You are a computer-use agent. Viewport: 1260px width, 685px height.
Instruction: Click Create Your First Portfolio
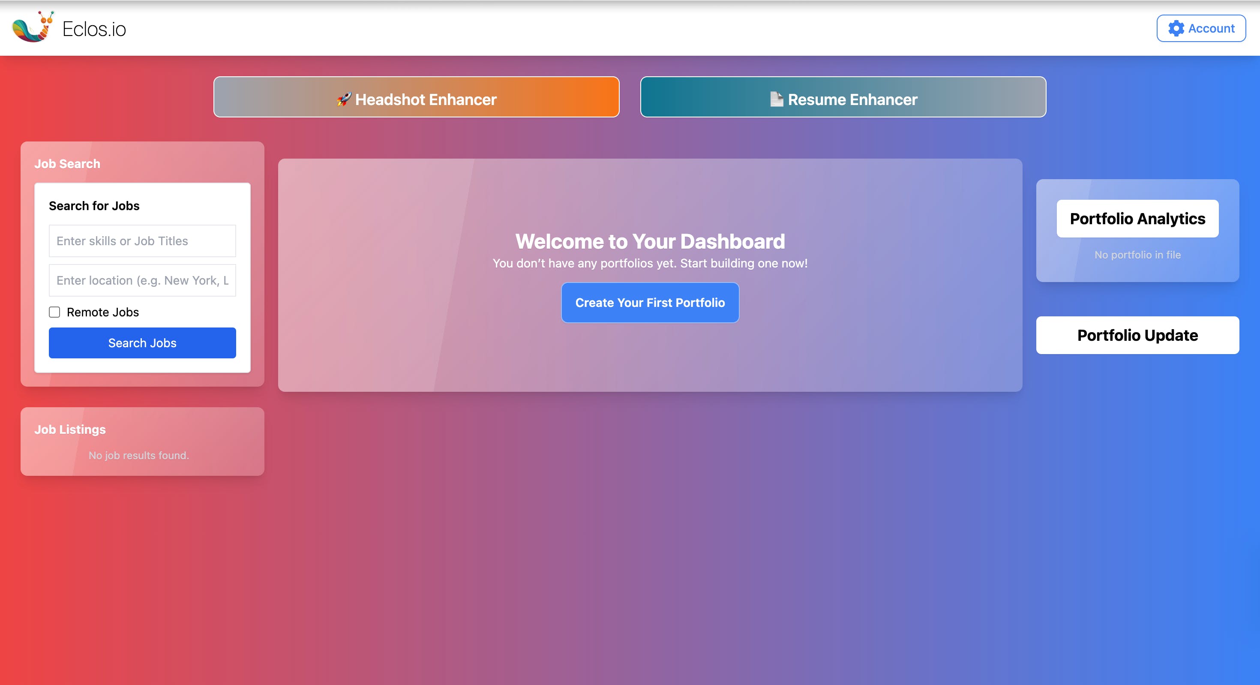coord(650,303)
